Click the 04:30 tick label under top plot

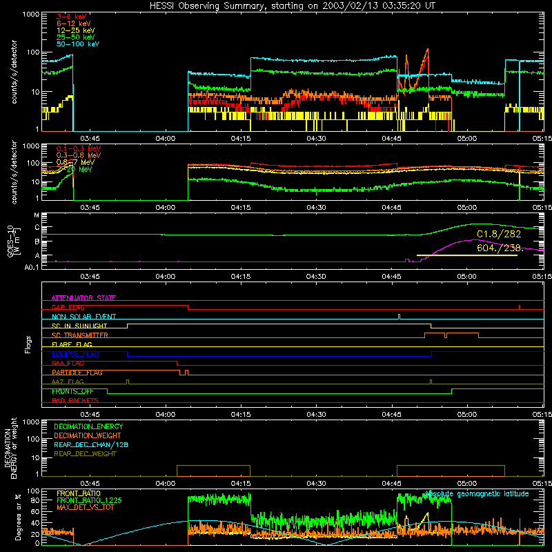point(316,139)
